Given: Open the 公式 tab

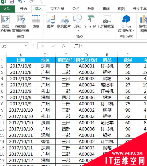Looking at the screenshot, I should (76, 9).
